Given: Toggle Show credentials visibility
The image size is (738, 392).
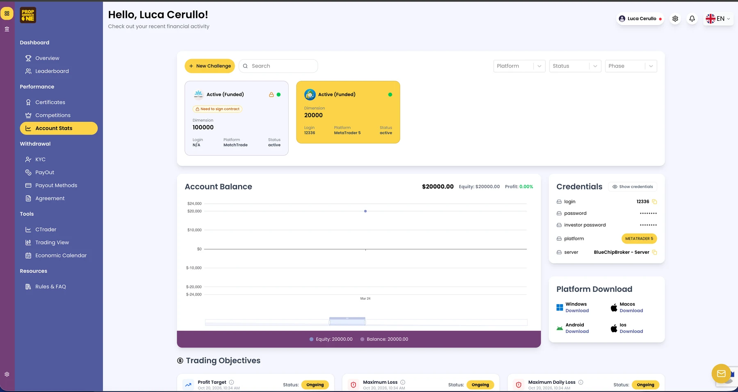Looking at the screenshot, I should click(x=633, y=187).
